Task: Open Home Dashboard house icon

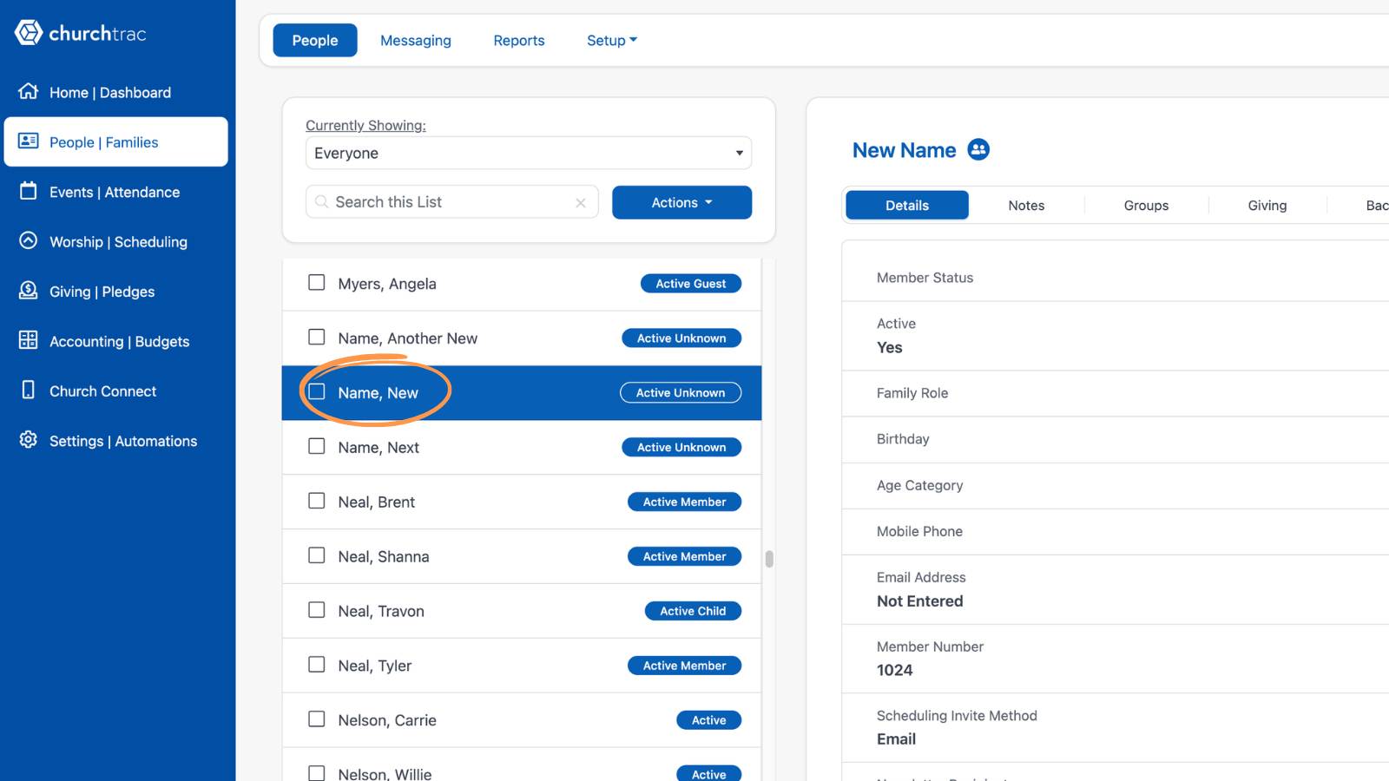Action: [x=29, y=91]
